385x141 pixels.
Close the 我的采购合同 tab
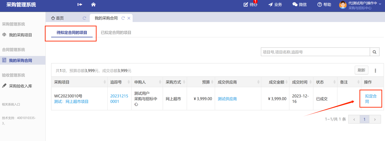coord(129,18)
